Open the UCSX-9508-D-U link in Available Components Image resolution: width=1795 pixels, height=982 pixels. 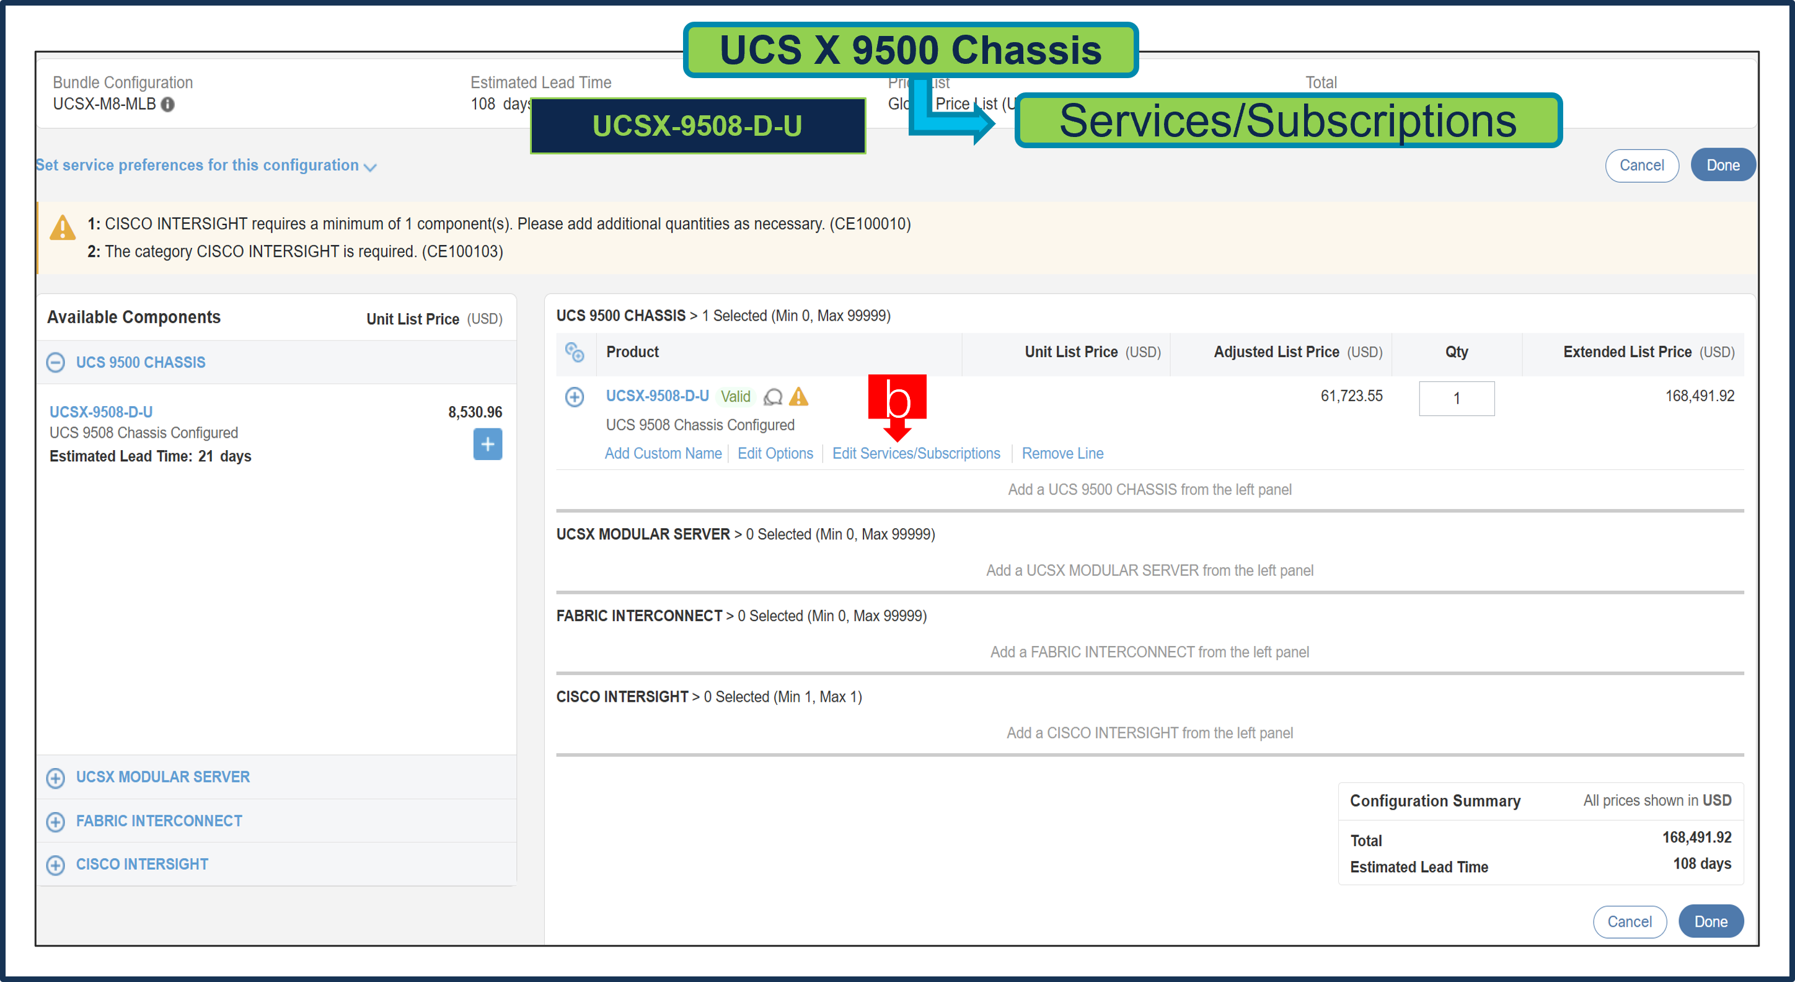(x=101, y=412)
